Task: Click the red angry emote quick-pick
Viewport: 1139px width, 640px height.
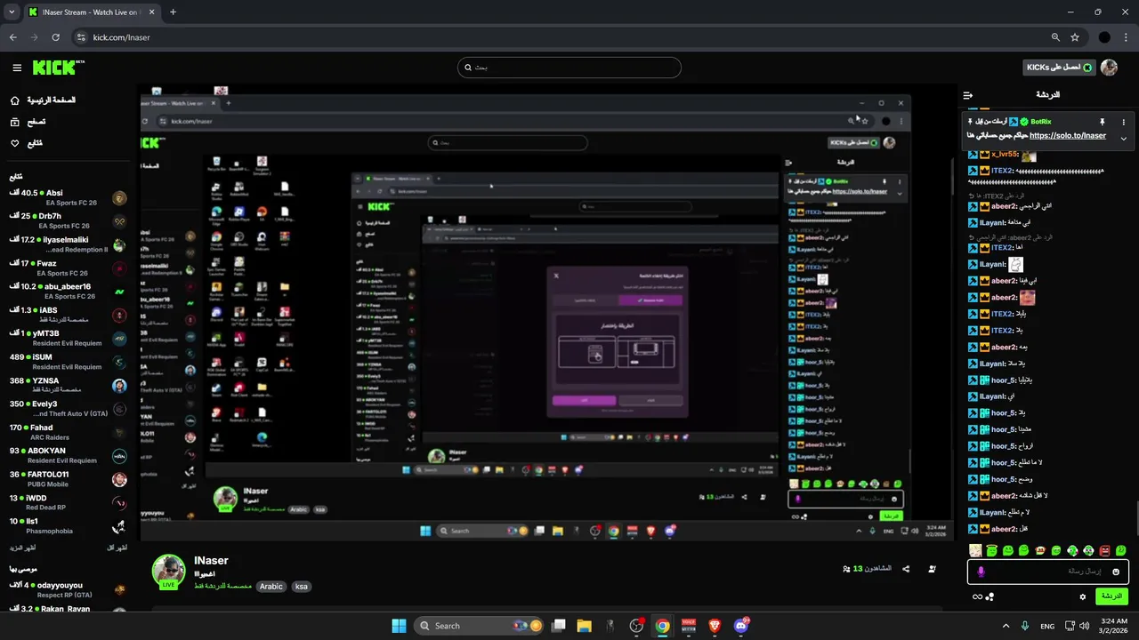Action: pyautogui.click(x=1104, y=551)
